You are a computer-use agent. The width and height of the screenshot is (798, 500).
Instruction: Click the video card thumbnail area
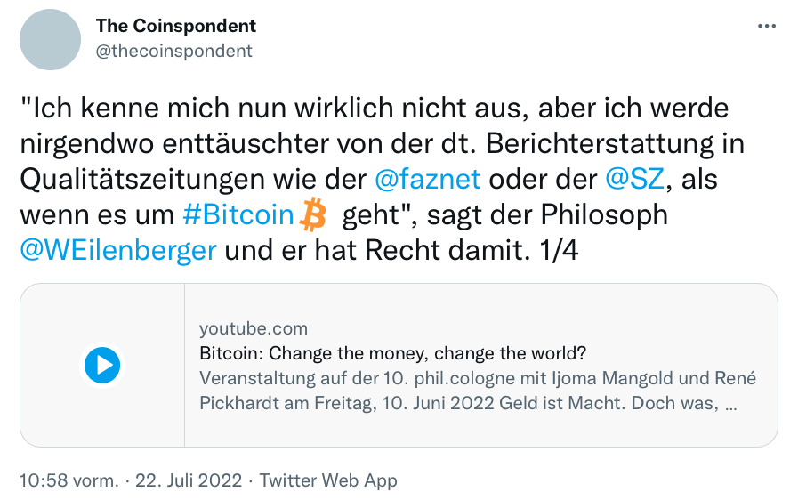point(102,365)
